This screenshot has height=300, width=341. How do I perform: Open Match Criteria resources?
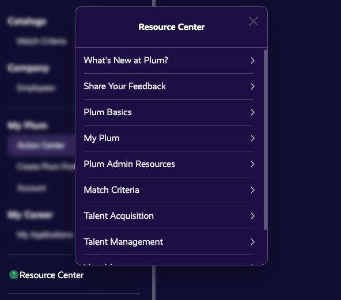pyautogui.click(x=169, y=190)
